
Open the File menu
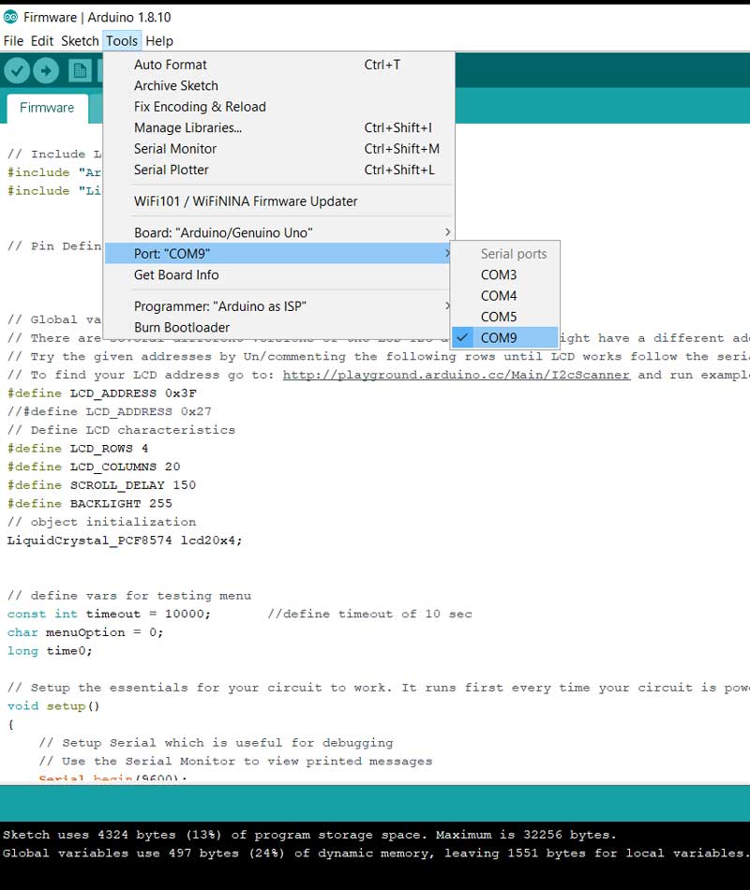click(x=13, y=41)
